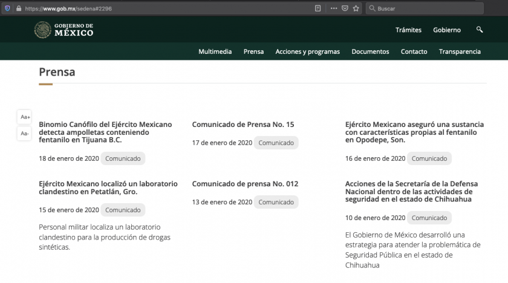Click the Gobierno de México logo

pos(64,30)
